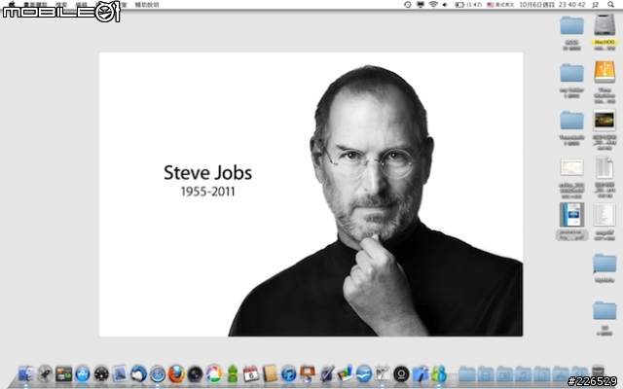
Task: Open the camera pictures folder stack in Dock
Action: tap(504, 373)
